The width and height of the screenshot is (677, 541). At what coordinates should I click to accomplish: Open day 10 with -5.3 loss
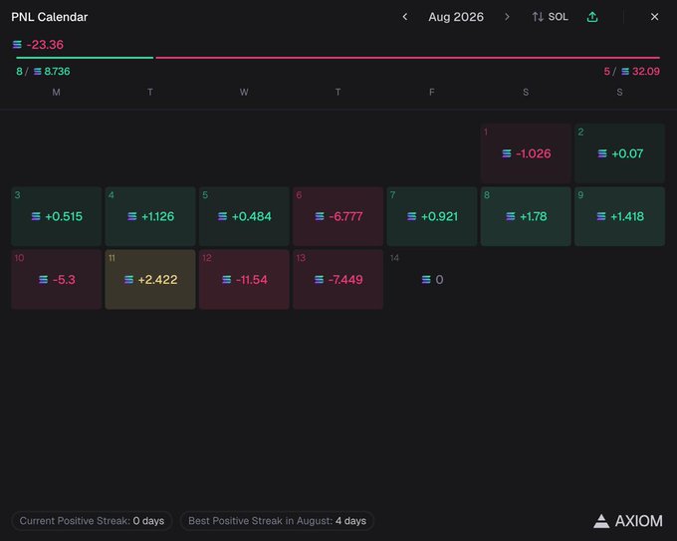57,279
